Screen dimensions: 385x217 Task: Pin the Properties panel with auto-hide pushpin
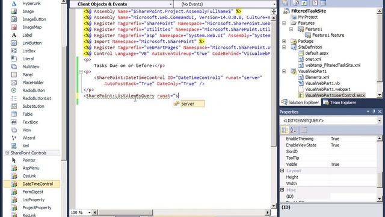pos(374,112)
